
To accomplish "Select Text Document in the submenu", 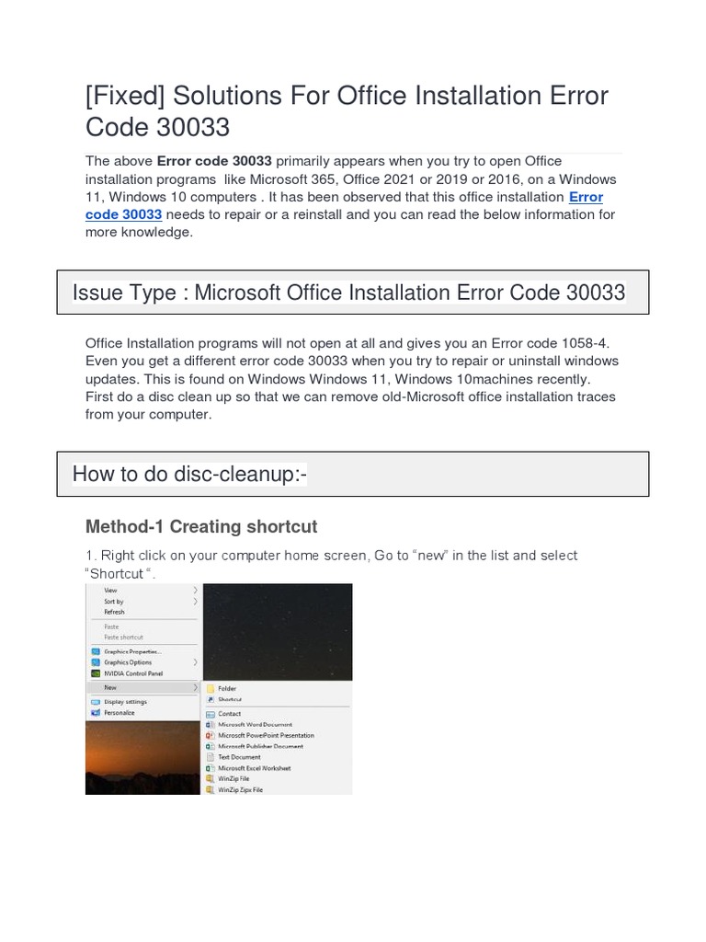I will [239, 757].
